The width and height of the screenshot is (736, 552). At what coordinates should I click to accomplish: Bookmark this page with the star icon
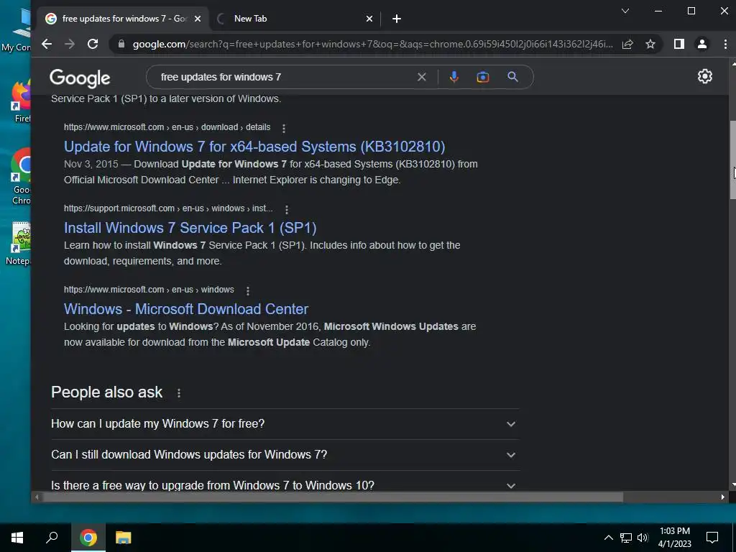(x=650, y=44)
